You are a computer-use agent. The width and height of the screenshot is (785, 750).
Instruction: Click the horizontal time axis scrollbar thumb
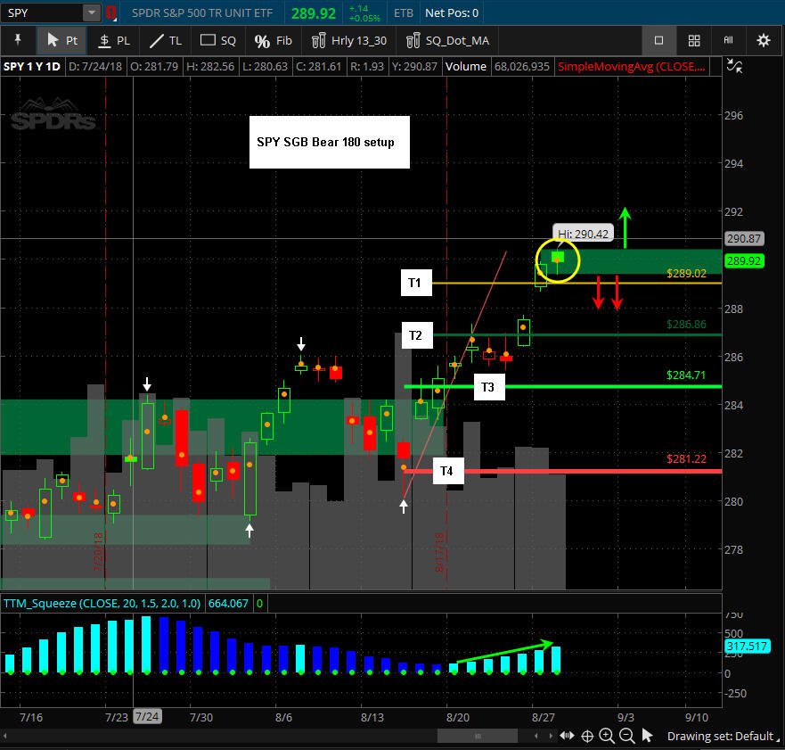coord(477,736)
